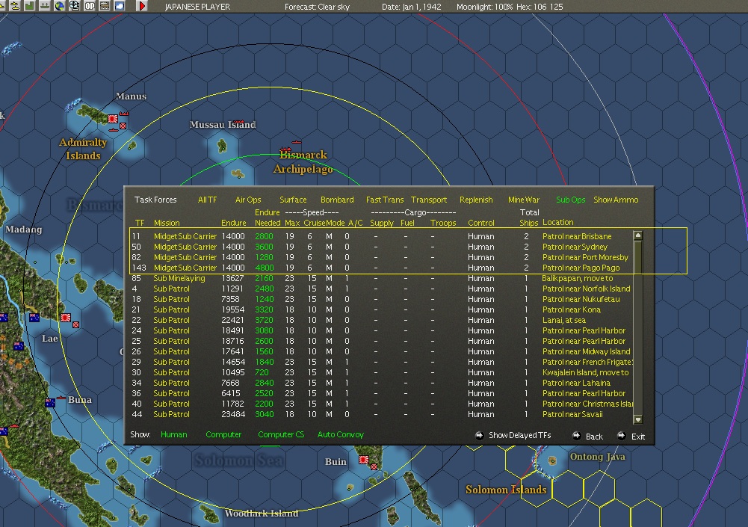Click the arrow icon beside Back
Viewport: 748px width, 527px height.
pos(576,435)
